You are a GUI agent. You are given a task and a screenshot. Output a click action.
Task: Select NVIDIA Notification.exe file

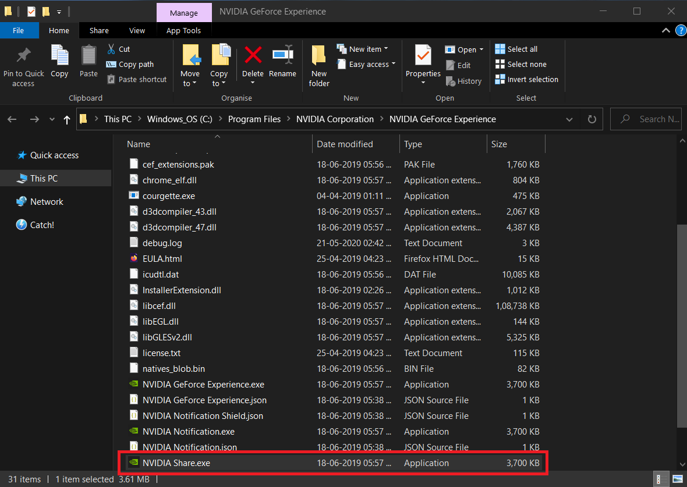click(x=189, y=431)
